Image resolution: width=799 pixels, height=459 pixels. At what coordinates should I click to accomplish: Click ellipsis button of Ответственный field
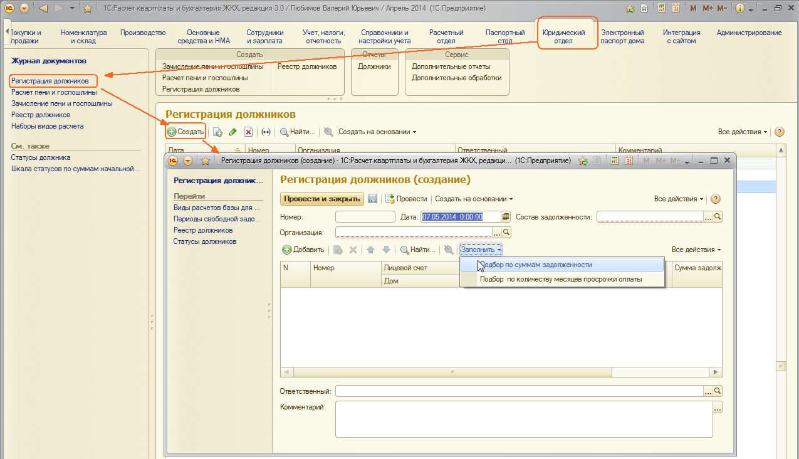point(709,391)
